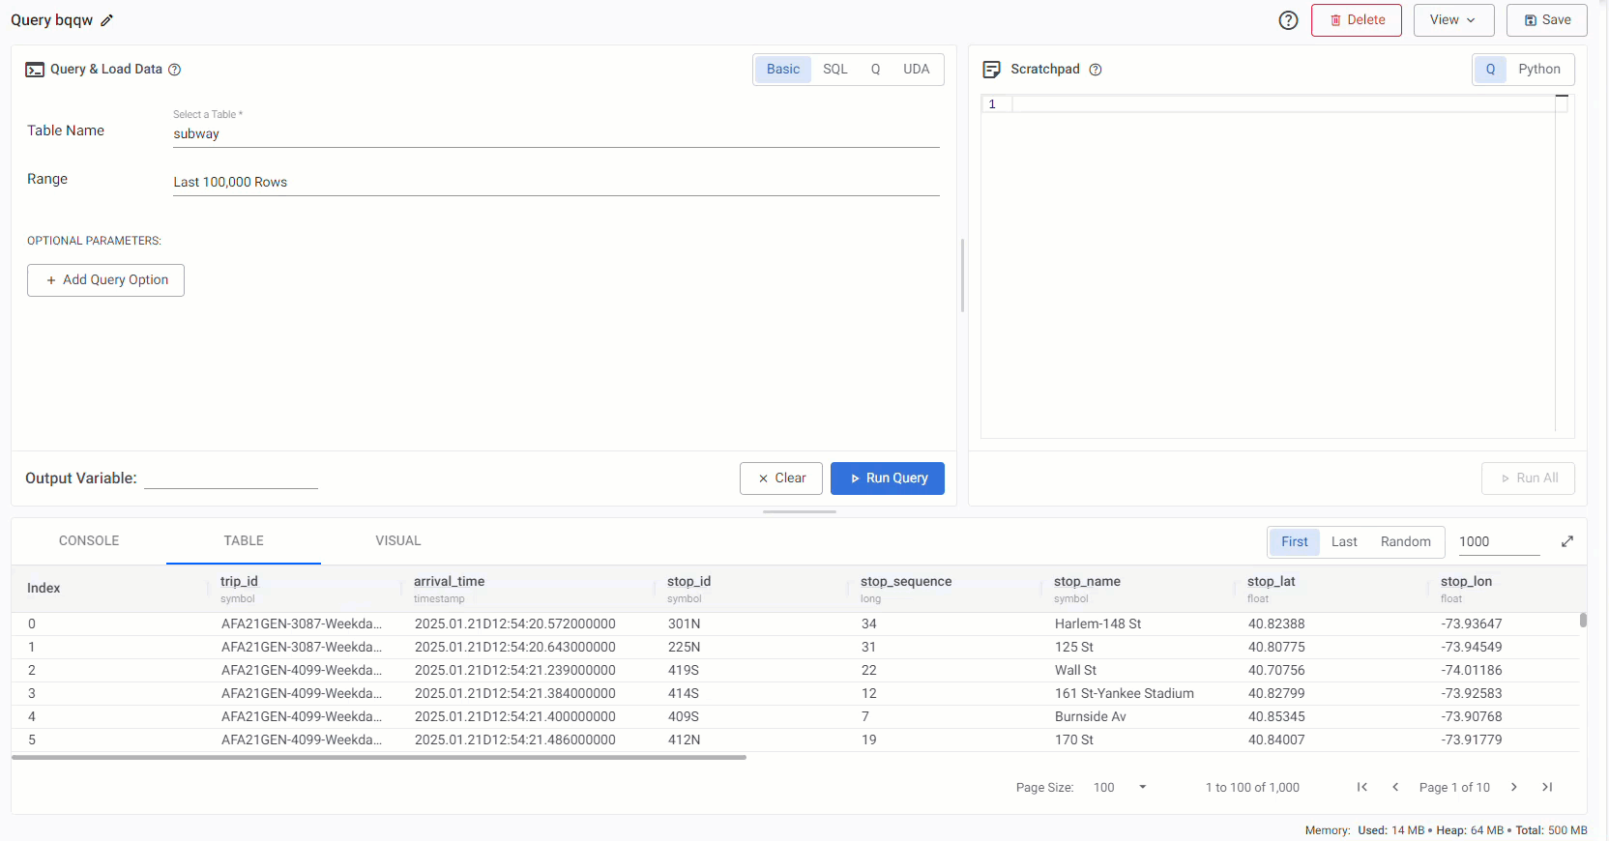Save the query
Viewport: 1609px width, 841px height.
click(x=1546, y=20)
